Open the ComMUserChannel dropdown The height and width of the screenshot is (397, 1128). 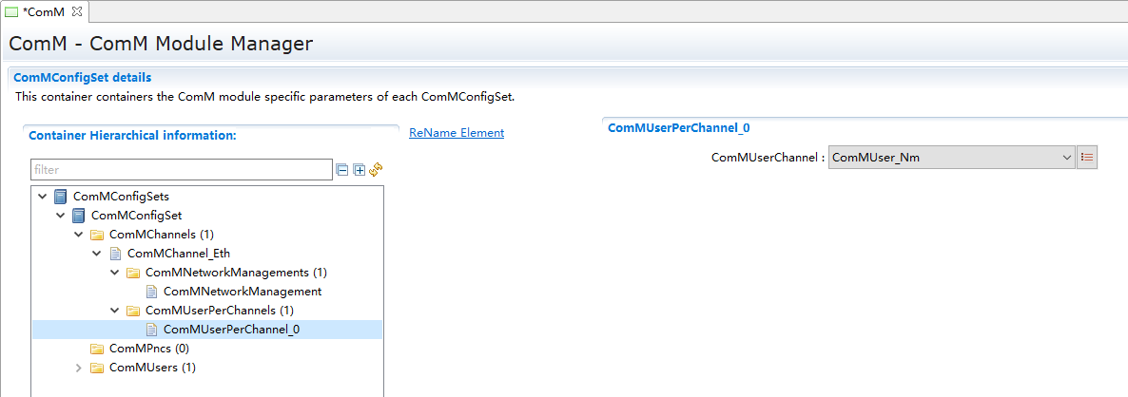[x=1066, y=158]
